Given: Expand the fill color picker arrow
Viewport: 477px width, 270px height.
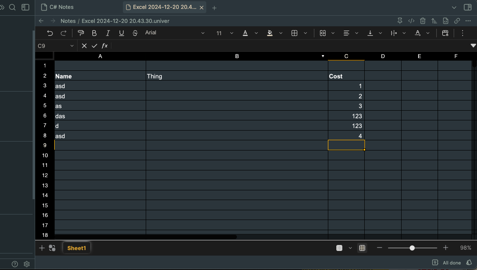Looking at the screenshot, I should (x=281, y=33).
